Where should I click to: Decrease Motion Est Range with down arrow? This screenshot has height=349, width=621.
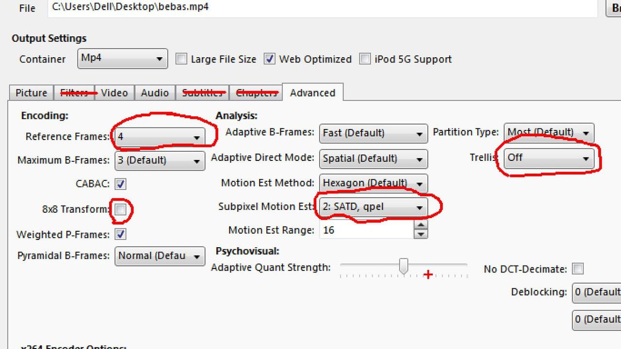421,234
